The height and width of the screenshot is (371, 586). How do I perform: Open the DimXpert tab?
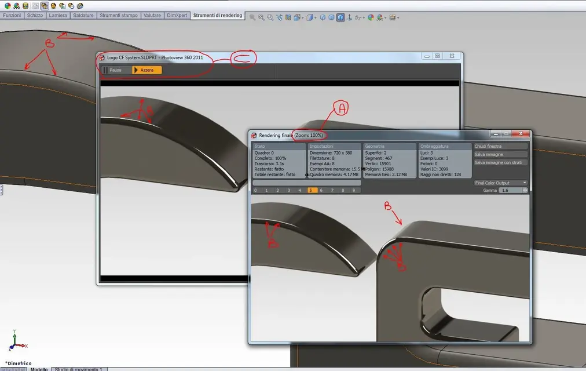click(177, 15)
